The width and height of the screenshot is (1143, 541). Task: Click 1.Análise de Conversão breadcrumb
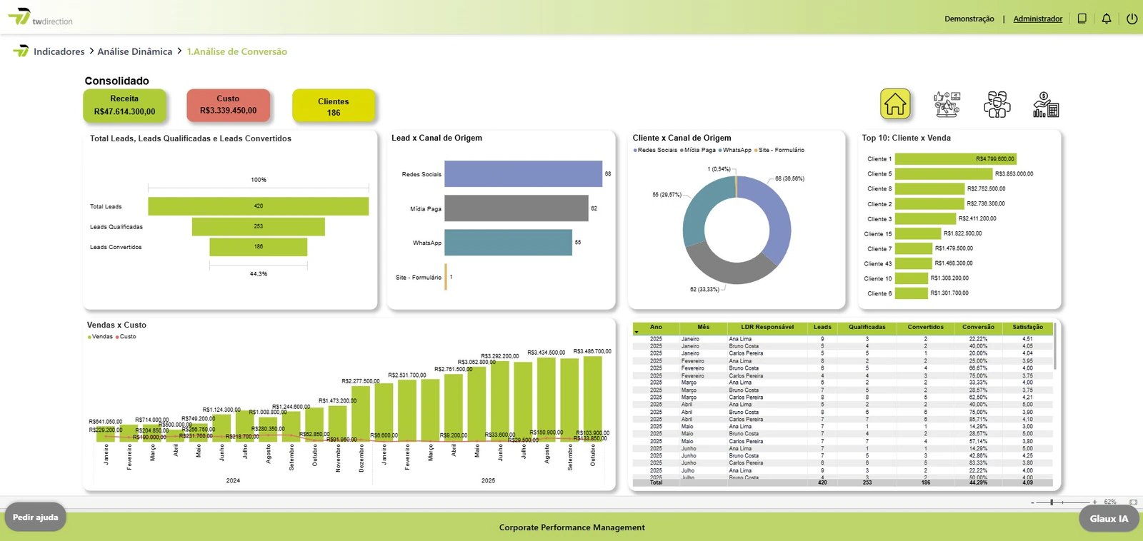pos(237,51)
